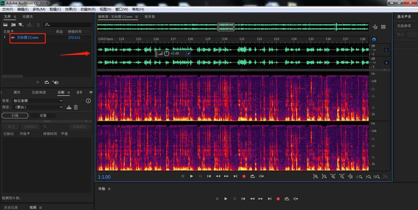Expand the 无标题 (1).wav file entry
Image resolution: width=418 pixels, height=210 pixels.
[5, 37]
